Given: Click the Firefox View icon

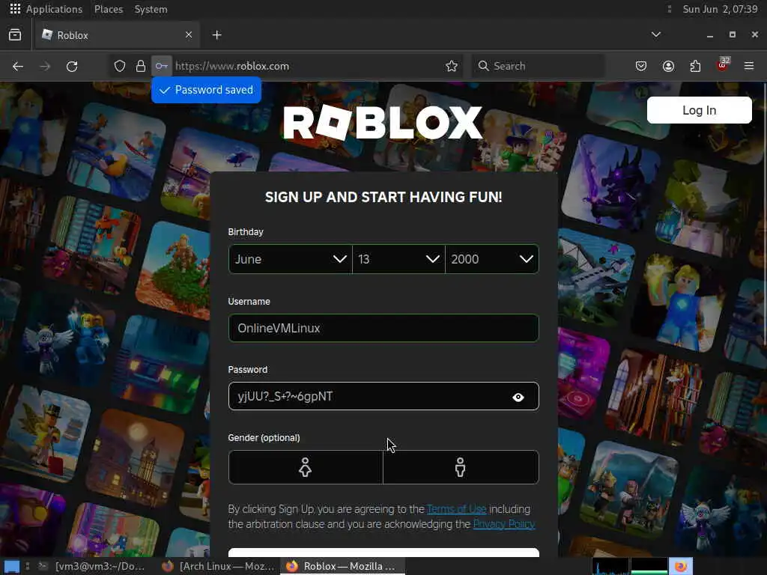Looking at the screenshot, I should [x=15, y=35].
